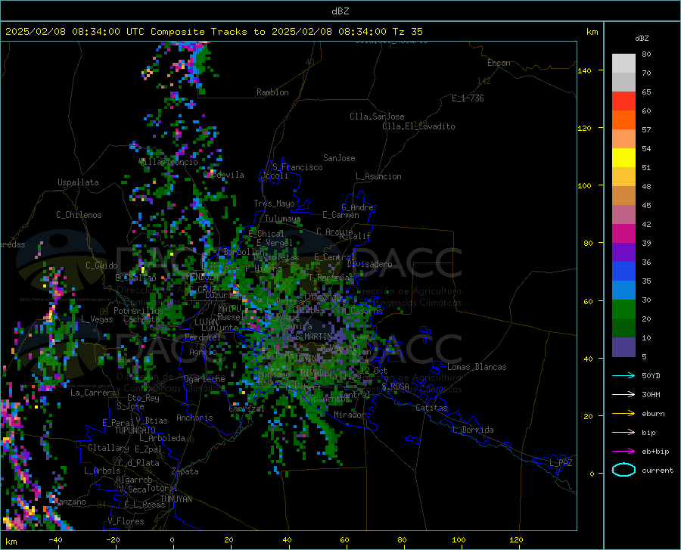This screenshot has width=681, height=550.
Task: Click the 30HM legend label
Action: tap(651, 395)
